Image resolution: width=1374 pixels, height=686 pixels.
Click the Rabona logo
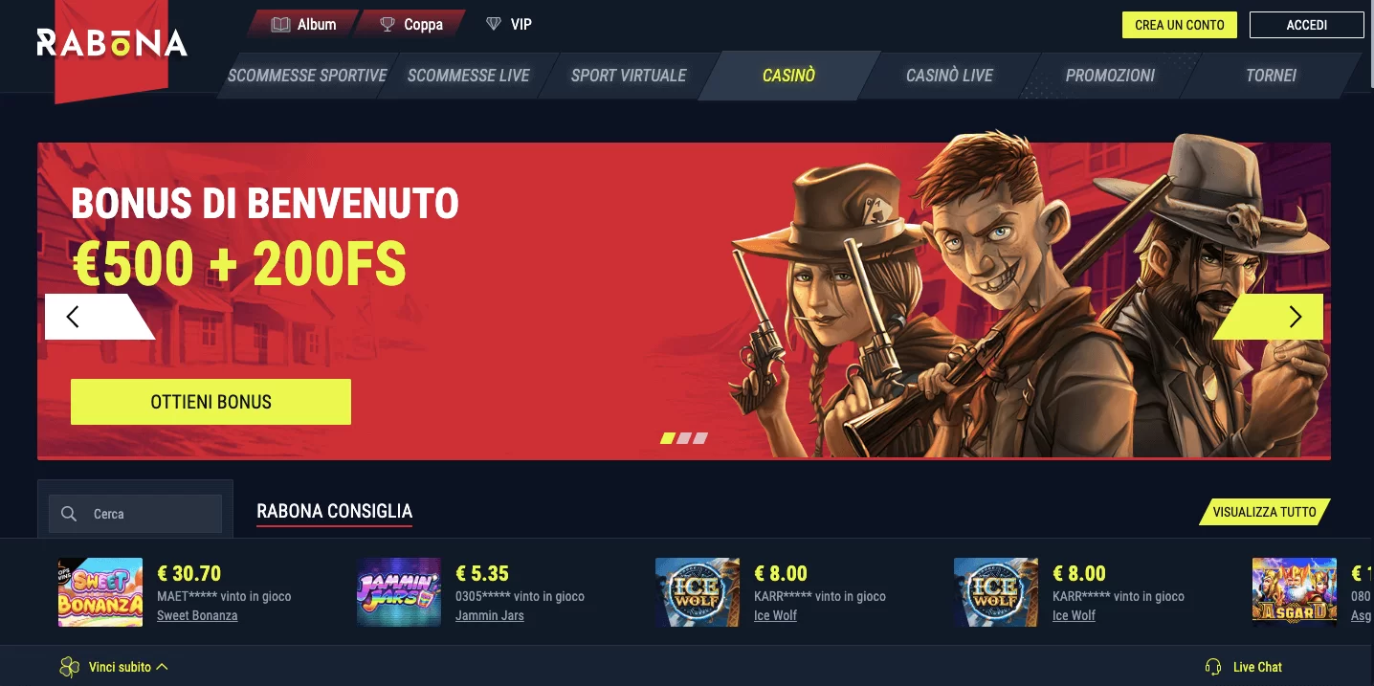click(112, 43)
